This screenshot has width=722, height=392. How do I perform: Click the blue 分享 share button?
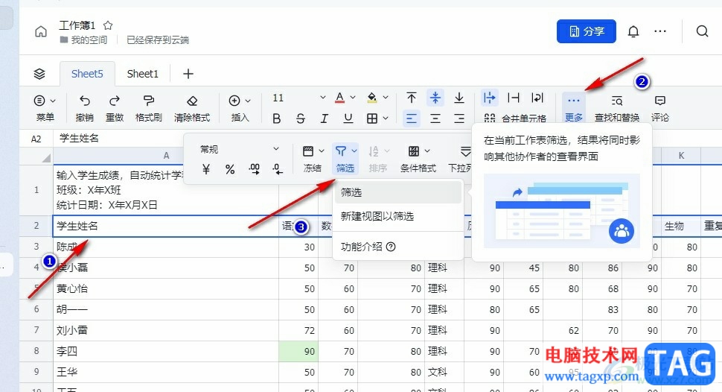pyautogui.click(x=587, y=31)
